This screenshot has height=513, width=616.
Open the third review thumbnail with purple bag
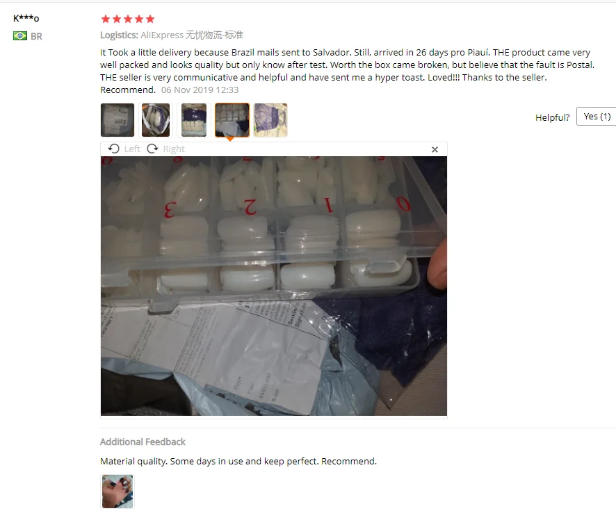point(194,120)
